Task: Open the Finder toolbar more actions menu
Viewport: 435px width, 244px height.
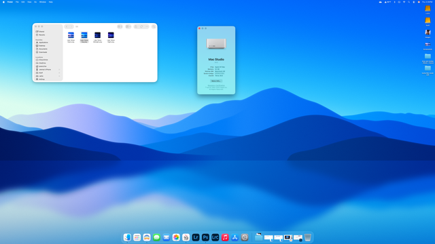Action: [x=147, y=26]
